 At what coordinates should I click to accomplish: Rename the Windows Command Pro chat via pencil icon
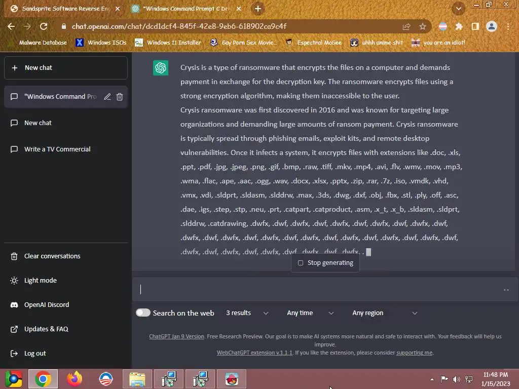(107, 97)
